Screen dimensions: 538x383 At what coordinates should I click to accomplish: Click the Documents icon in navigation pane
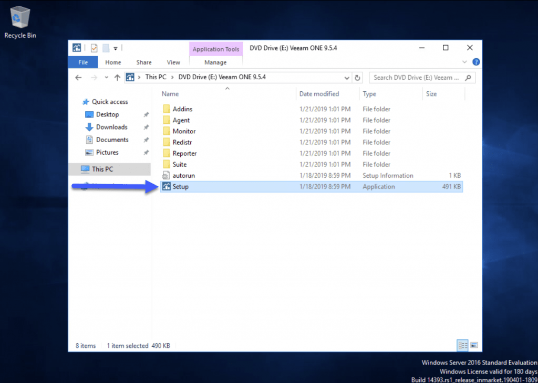pos(89,140)
